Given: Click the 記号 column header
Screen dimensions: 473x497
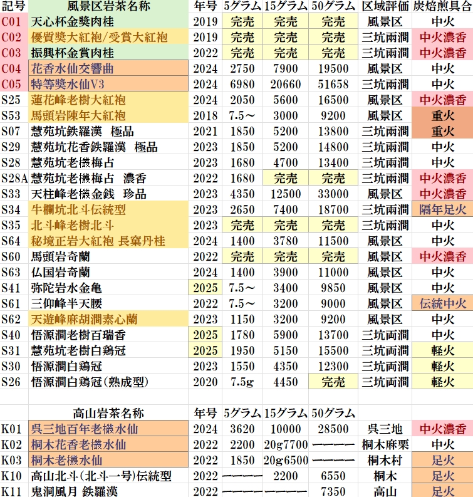Looking at the screenshot, I should click(x=14, y=6).
